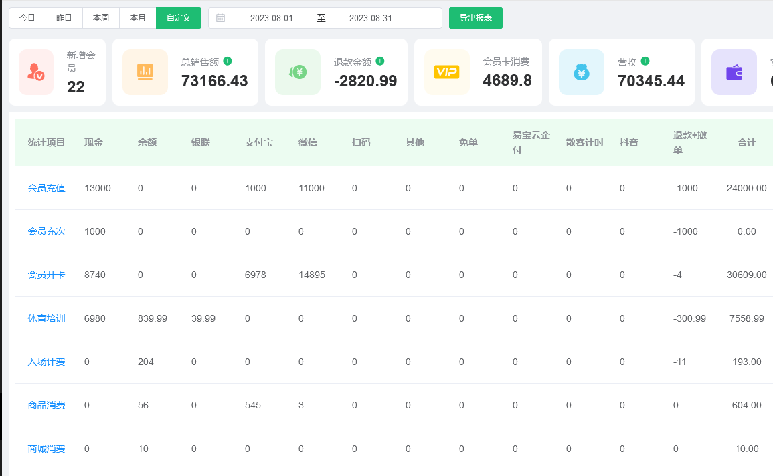Switch to the 本月 date filter
Screen dimensions: 773x476
click(x=137, y=17)
